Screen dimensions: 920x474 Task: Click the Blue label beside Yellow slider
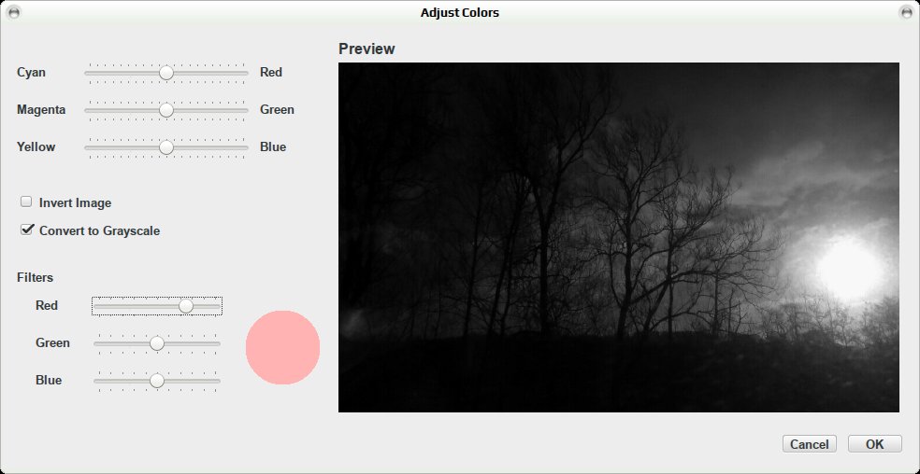(x=273, y=147)
